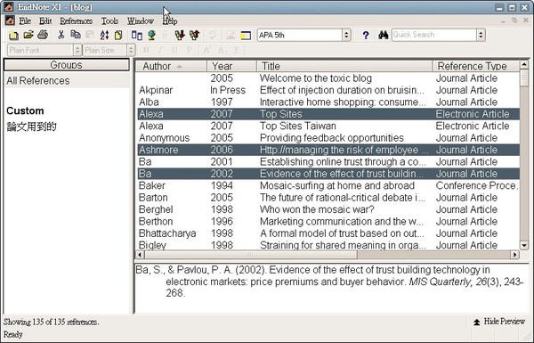Sort by the Year column header

(231, 66)
